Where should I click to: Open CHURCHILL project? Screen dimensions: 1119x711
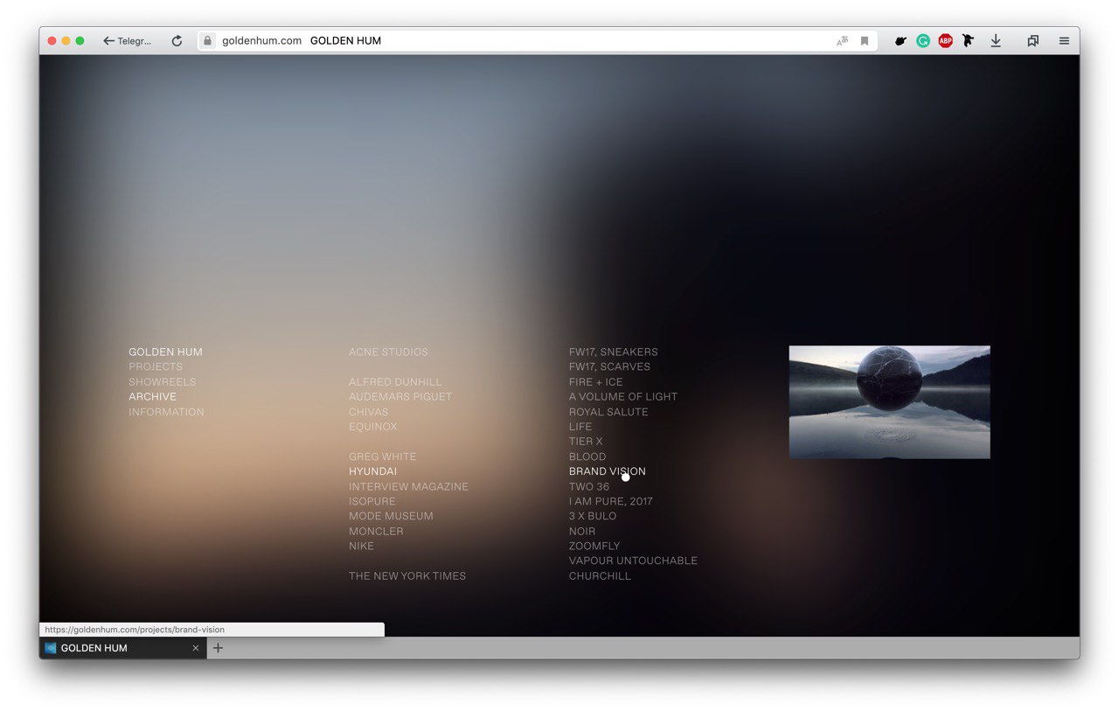click(600, 576)
